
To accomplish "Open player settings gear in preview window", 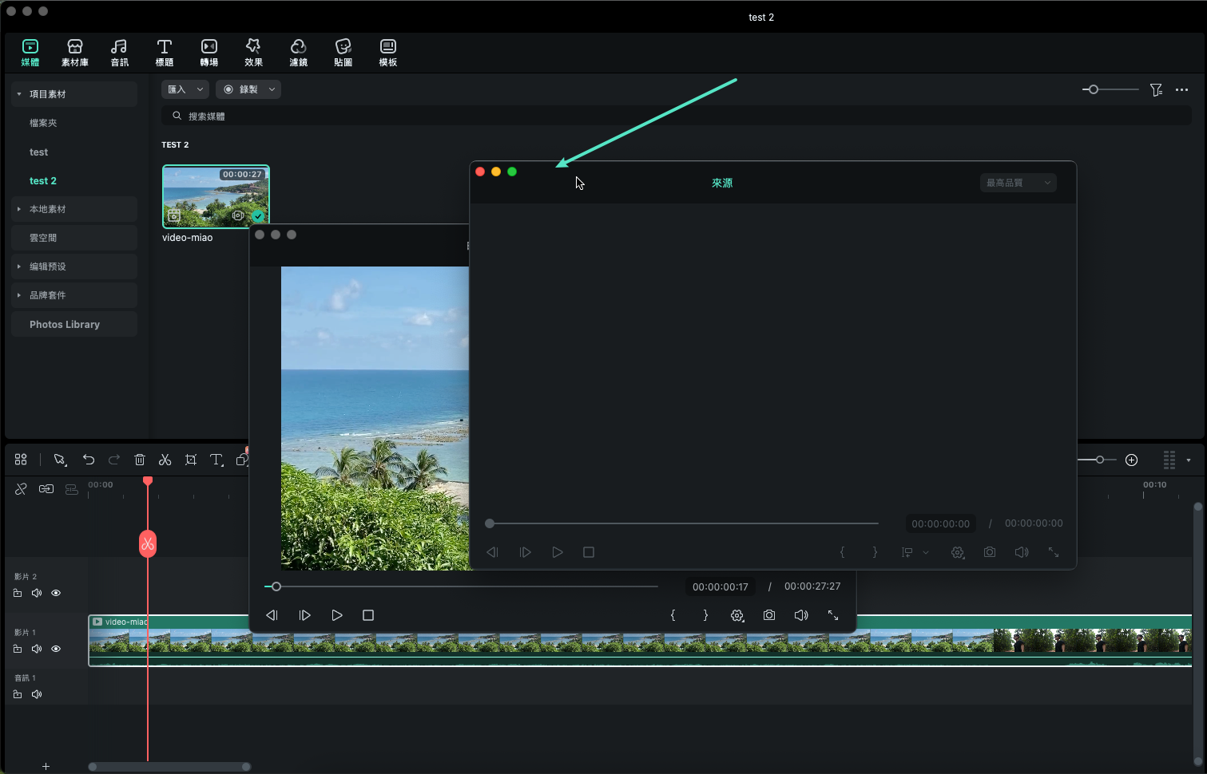I will 737,615.
